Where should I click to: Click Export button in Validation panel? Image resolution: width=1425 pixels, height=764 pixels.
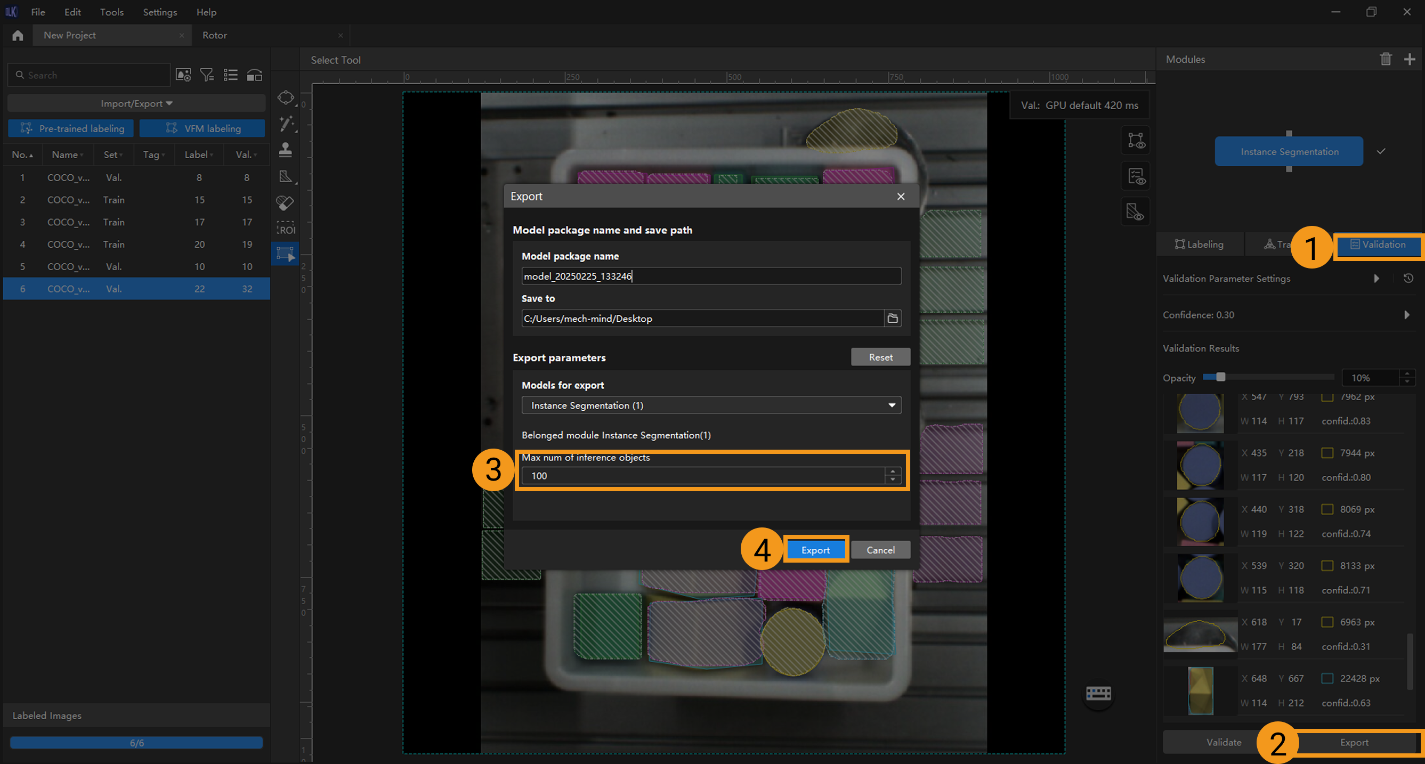[x=1354, y=743]
